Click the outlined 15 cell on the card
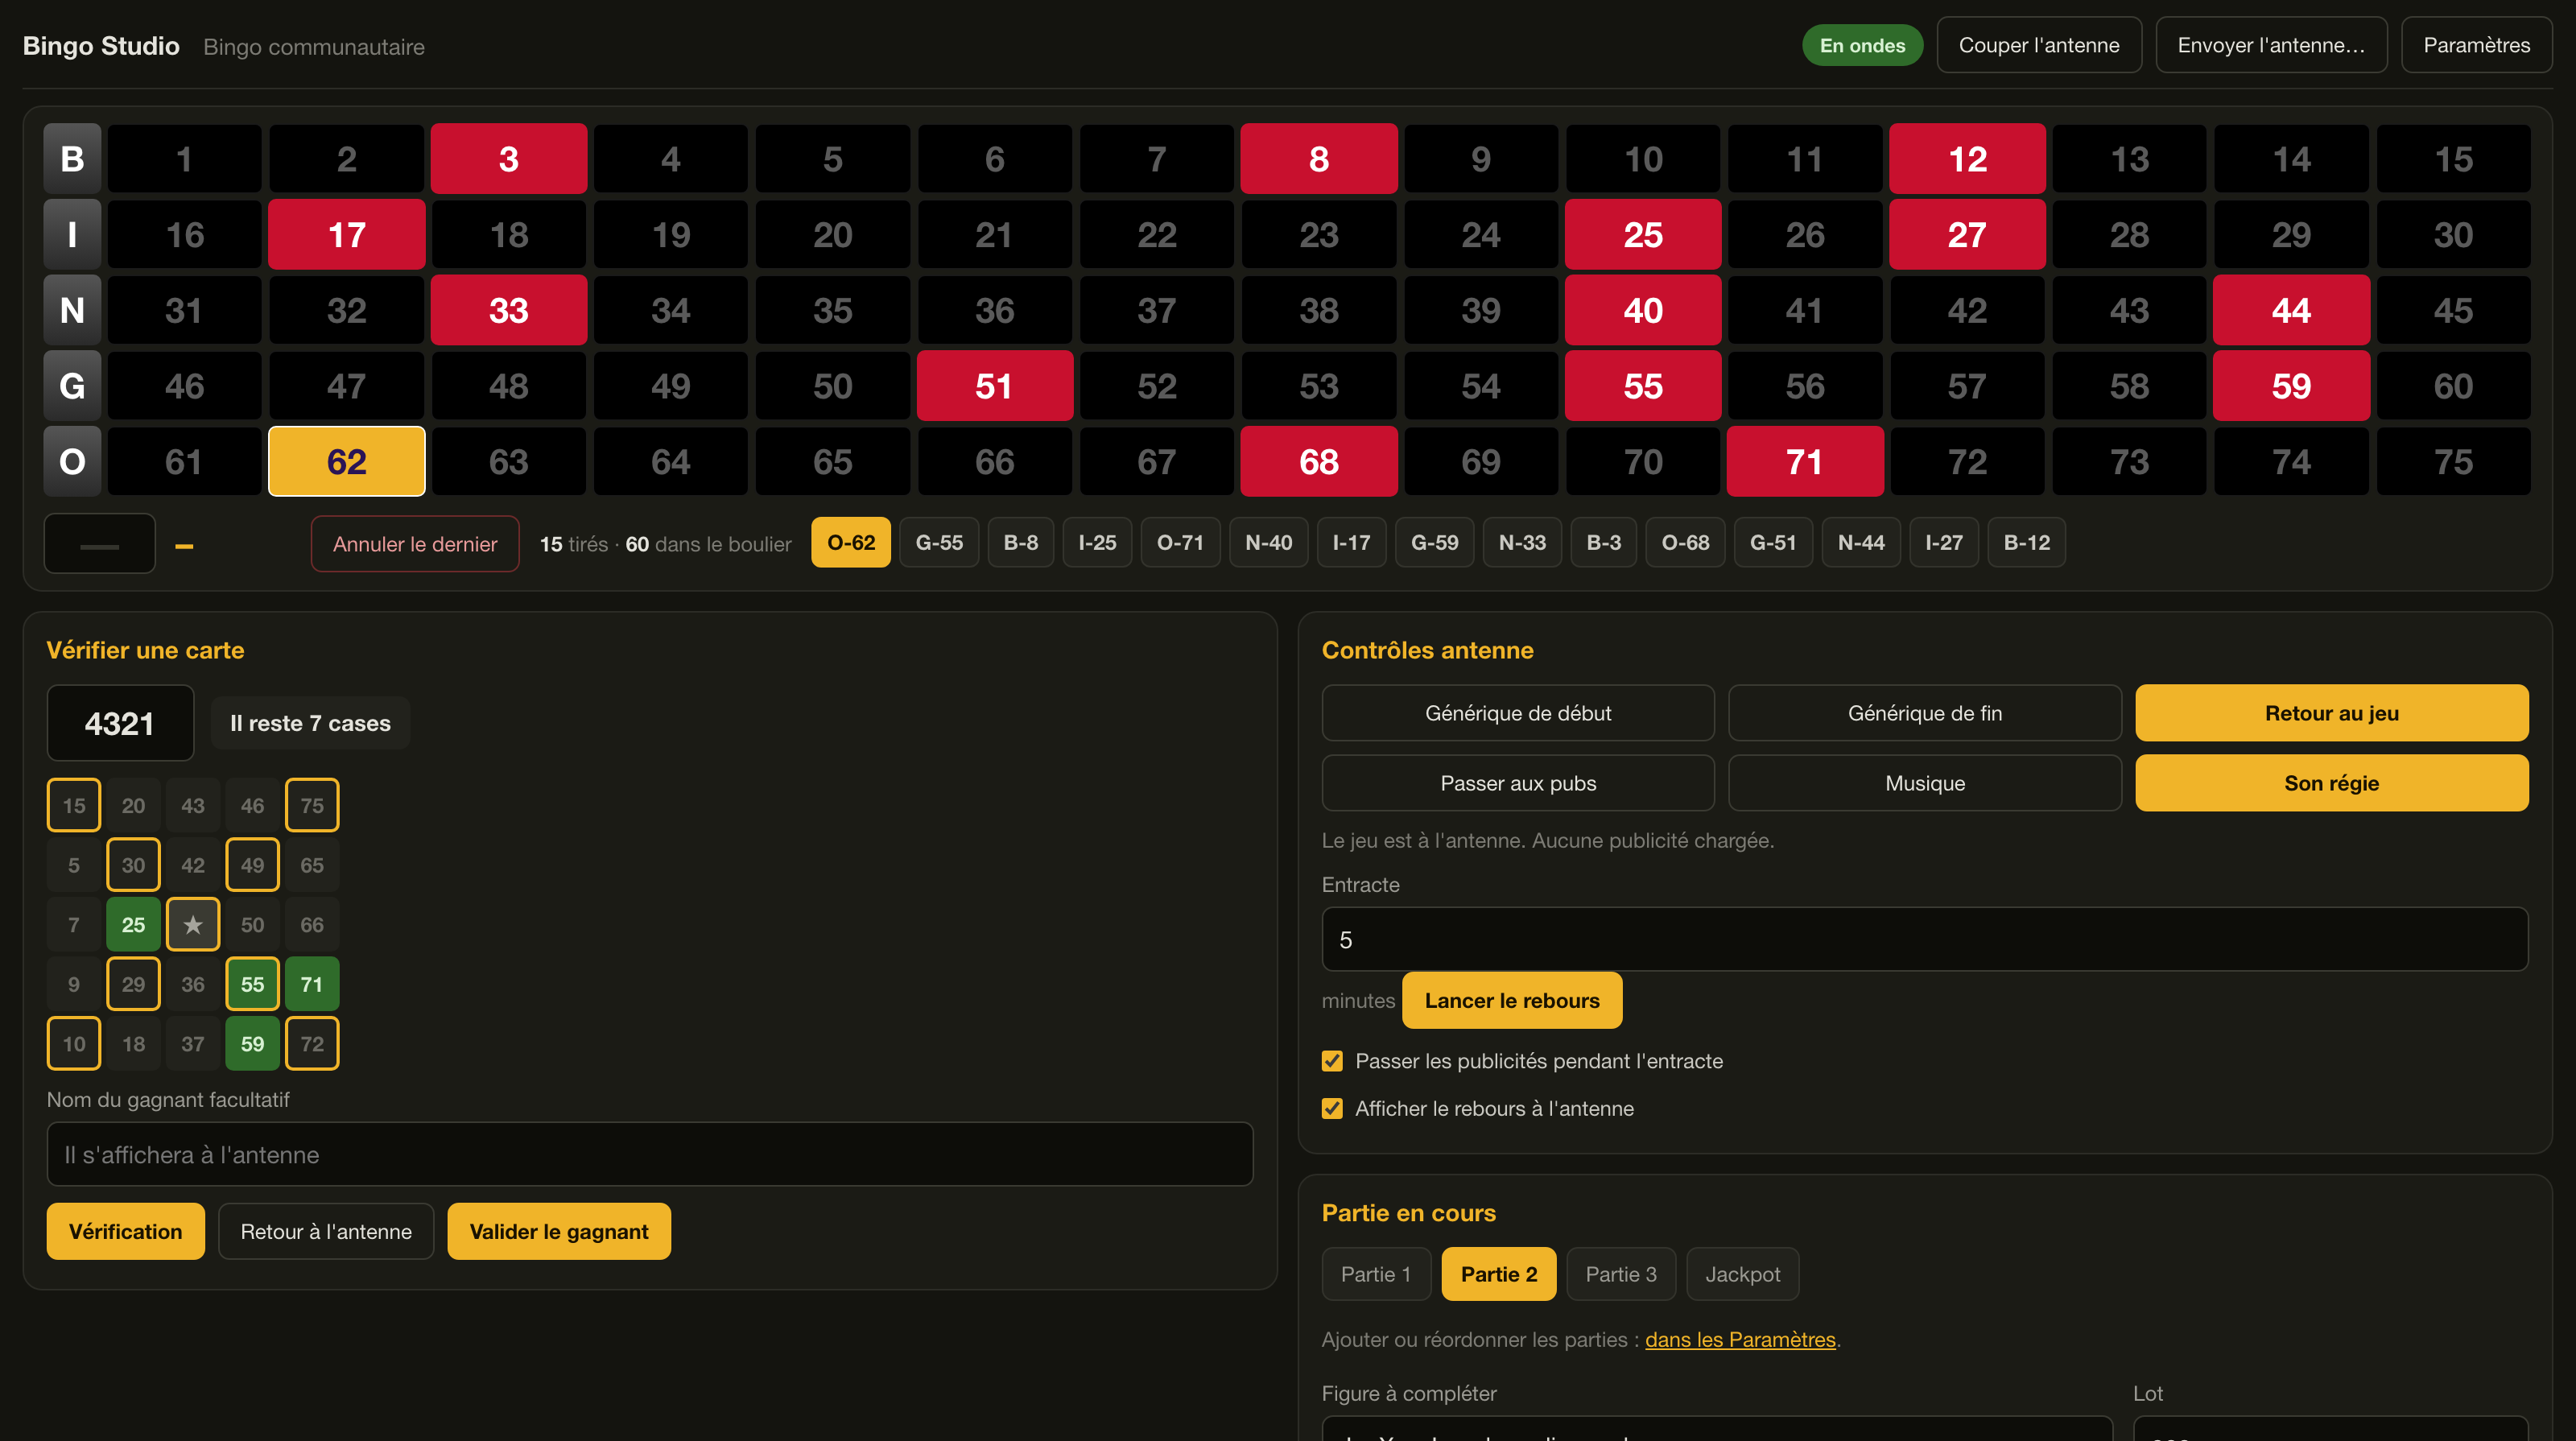Image resolution: width=2576 pixels, height=1441 pixels. coord(74,805)
